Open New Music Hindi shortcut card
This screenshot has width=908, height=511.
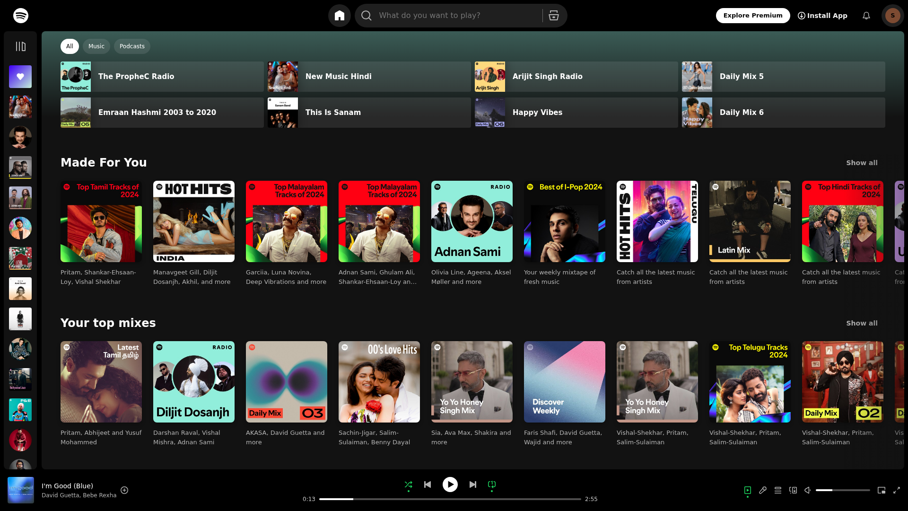point(369,77)
